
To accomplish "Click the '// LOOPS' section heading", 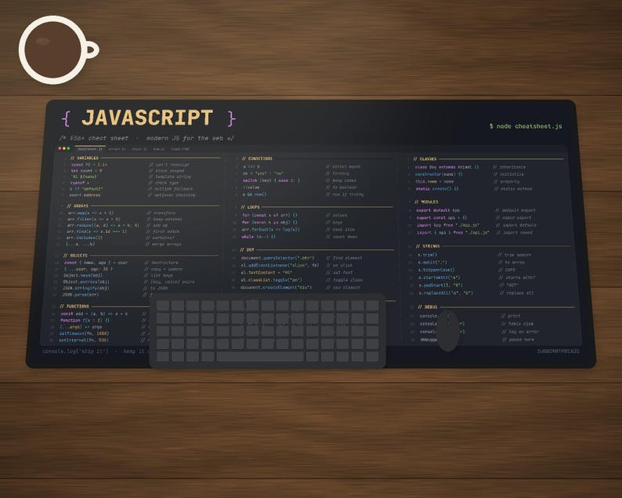I will point(250,207).
